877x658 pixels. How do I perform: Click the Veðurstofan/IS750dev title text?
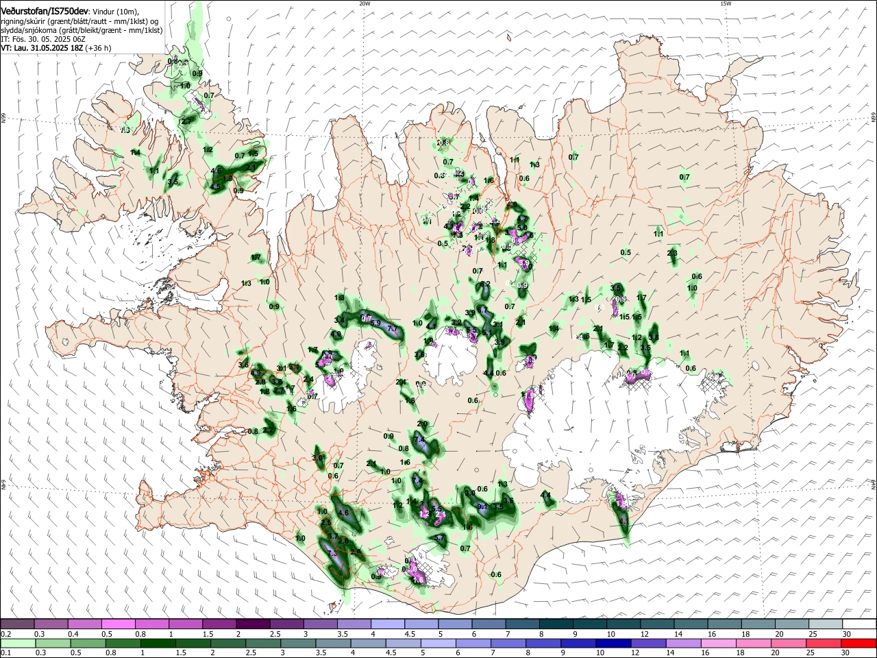pos(45,11)
